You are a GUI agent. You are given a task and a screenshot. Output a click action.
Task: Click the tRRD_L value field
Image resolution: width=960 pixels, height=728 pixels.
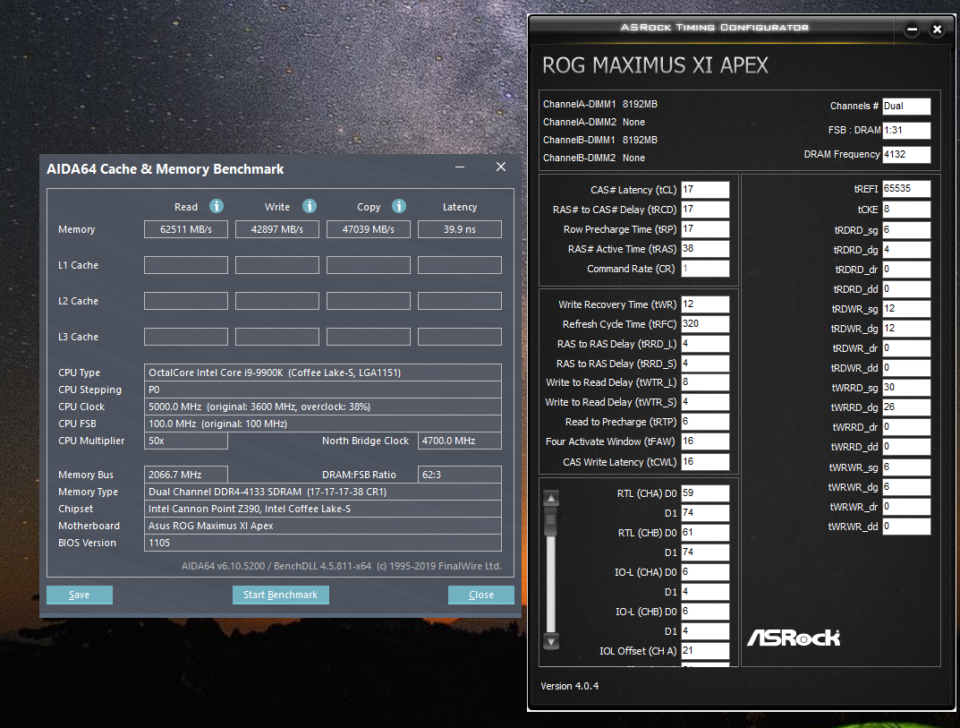[x=705, y=343]
